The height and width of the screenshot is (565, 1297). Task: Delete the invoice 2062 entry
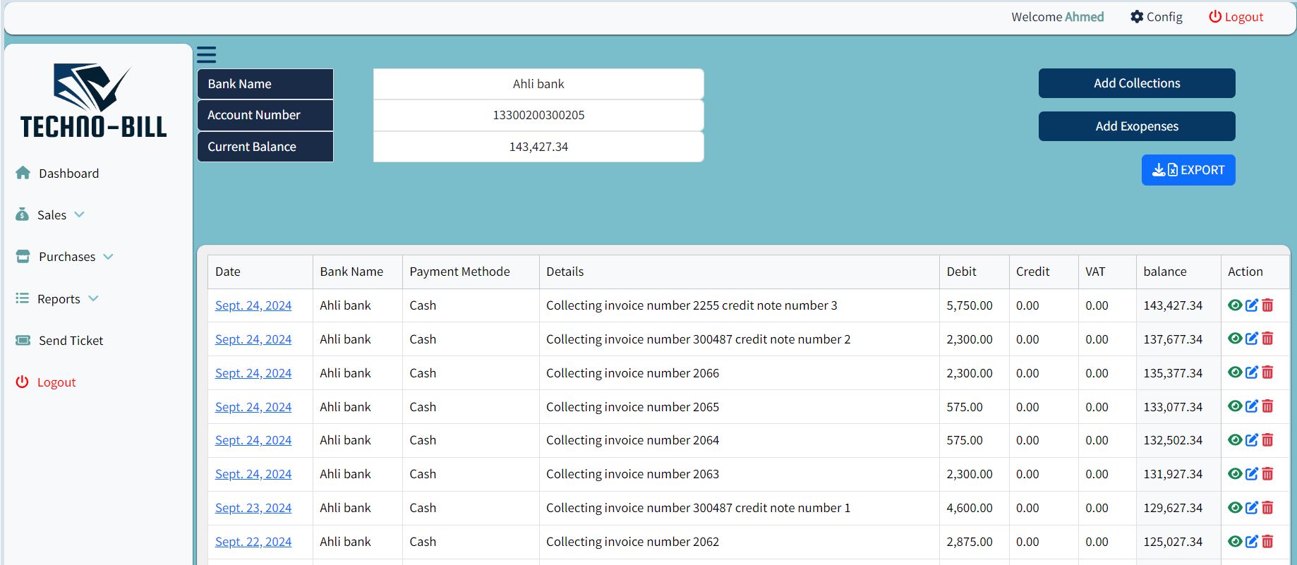pos(1267,541)
